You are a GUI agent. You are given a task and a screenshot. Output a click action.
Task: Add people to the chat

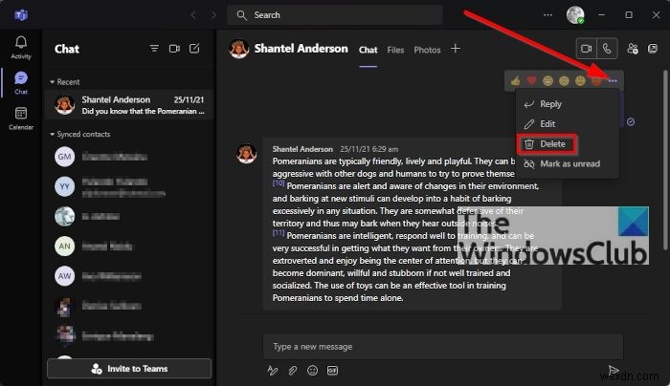coord(633,49)
